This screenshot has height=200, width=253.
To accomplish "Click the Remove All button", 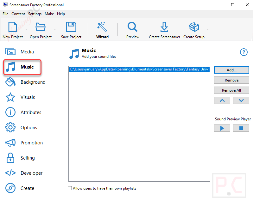I will pos(231,90).
